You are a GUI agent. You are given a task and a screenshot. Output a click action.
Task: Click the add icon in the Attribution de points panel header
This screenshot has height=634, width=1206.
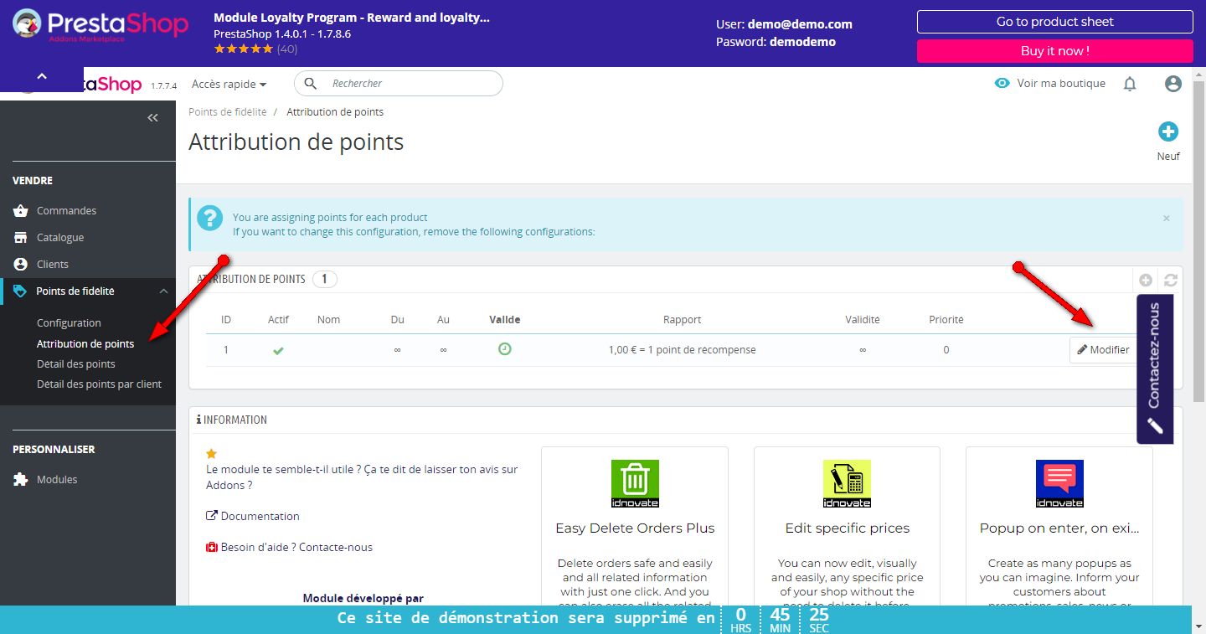(x=1146, y=281)
